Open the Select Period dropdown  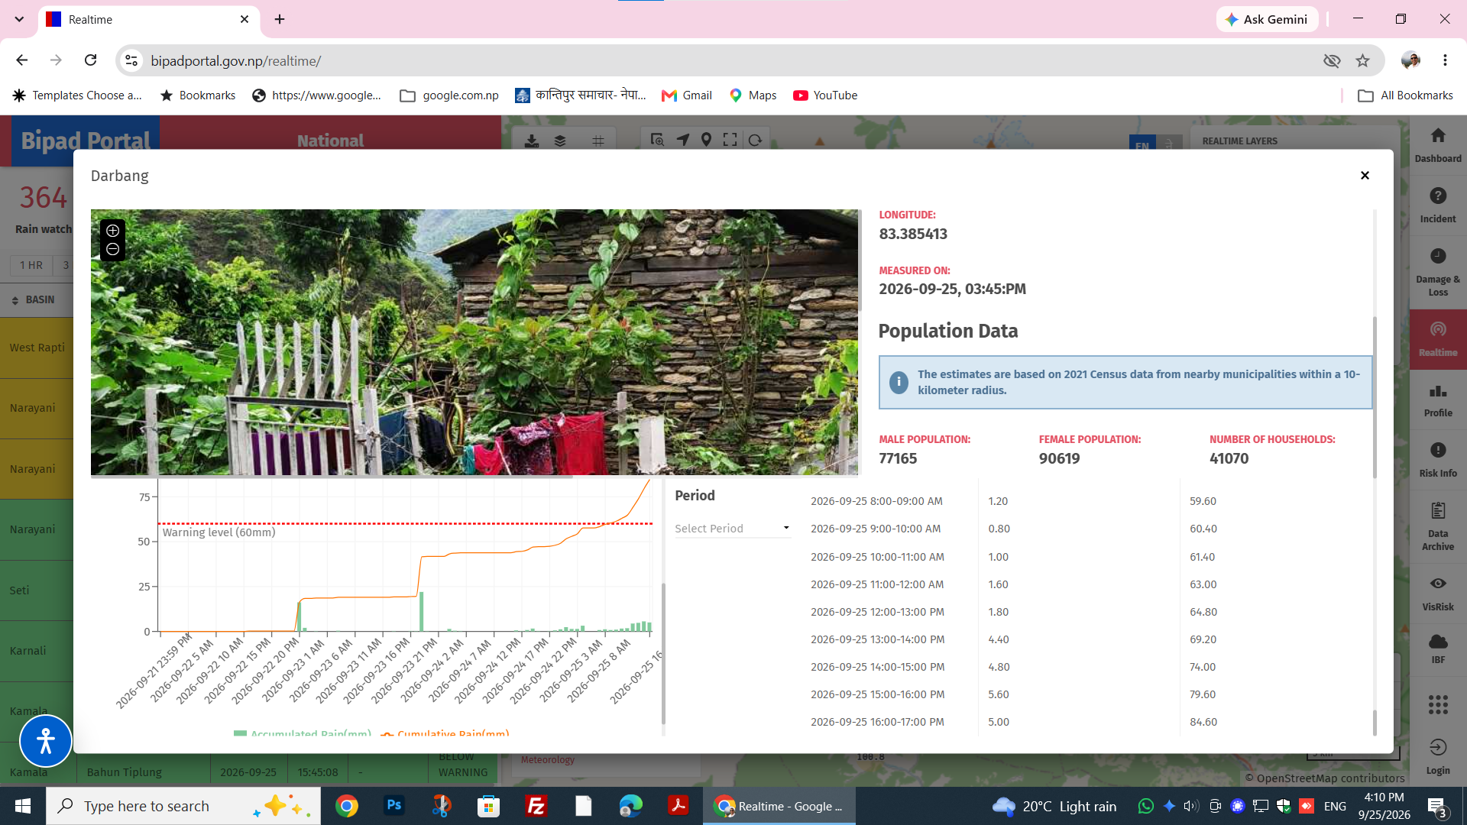coord(732,529)
